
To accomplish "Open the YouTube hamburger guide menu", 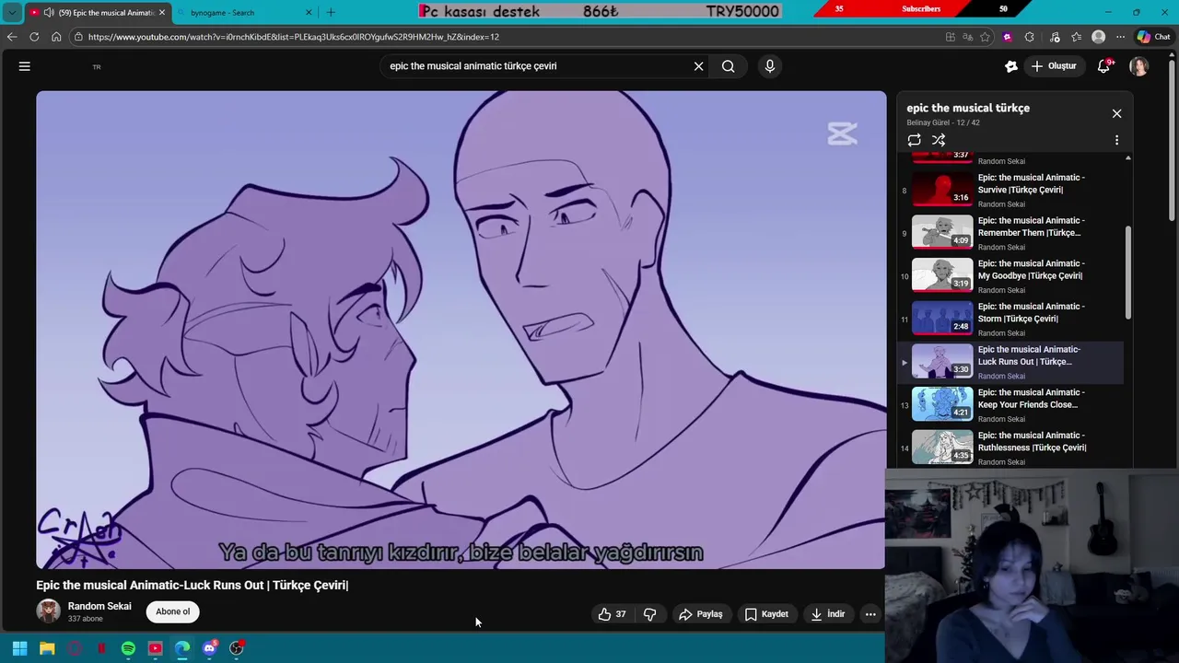I will point(25,66).
